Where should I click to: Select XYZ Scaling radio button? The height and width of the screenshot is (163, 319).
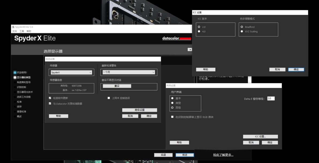tap(242, 31)
